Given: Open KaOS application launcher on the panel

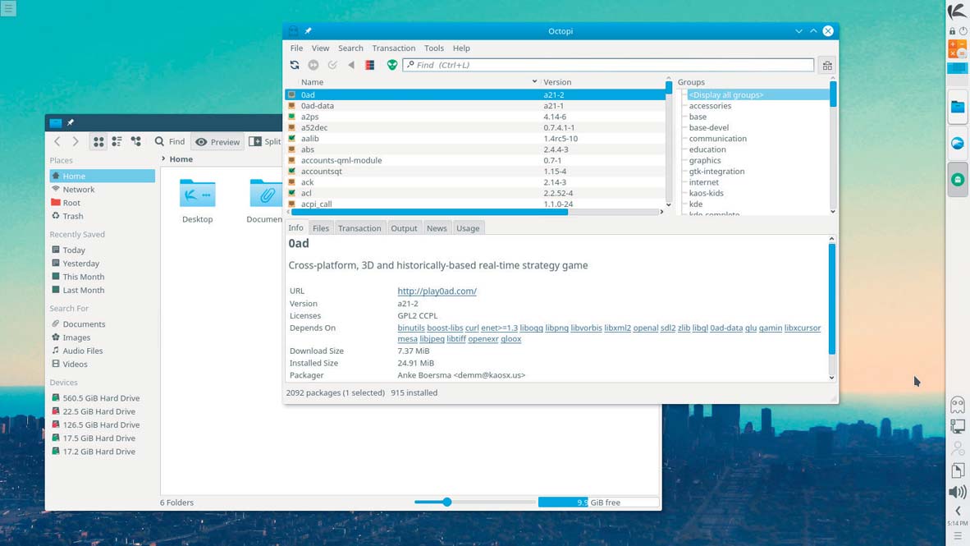Looking at the screenshot, I should (x=957, y=11).
